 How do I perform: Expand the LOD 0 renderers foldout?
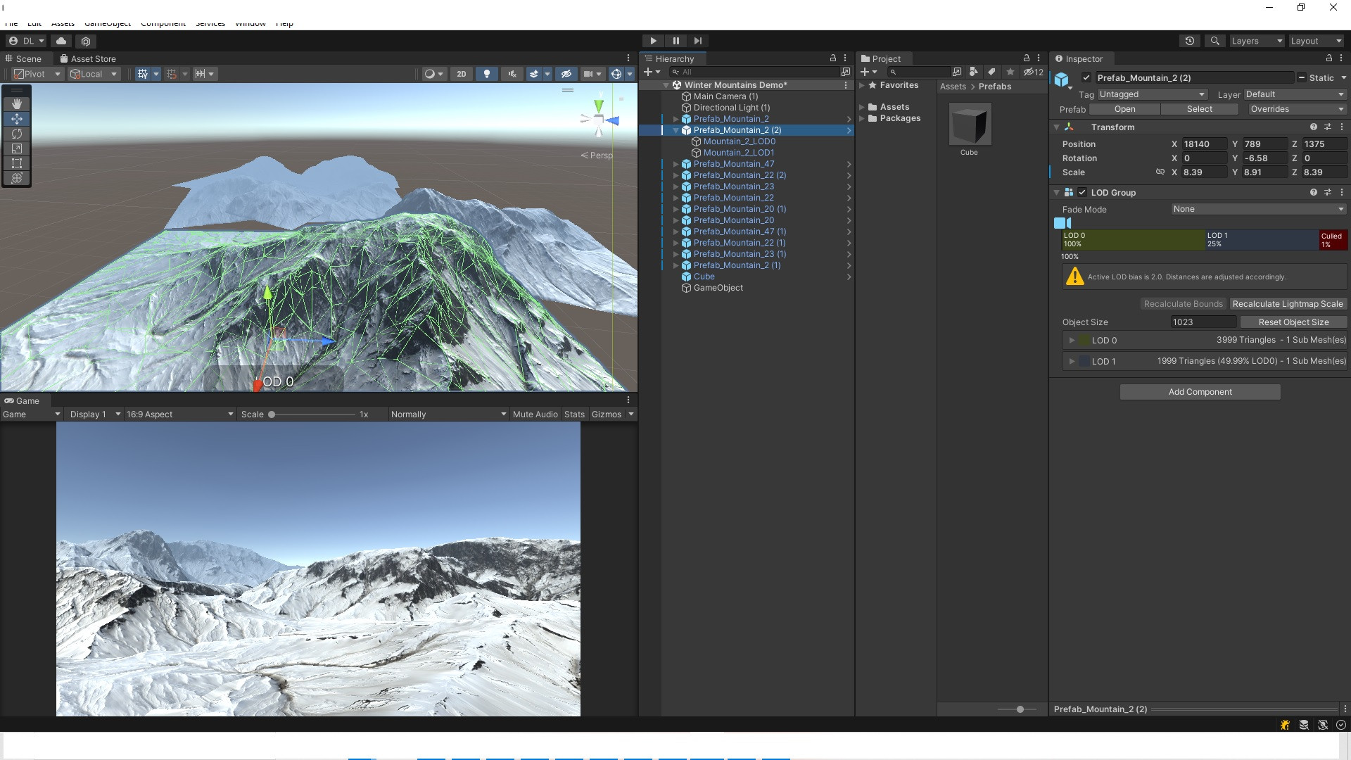(1072, 340)
